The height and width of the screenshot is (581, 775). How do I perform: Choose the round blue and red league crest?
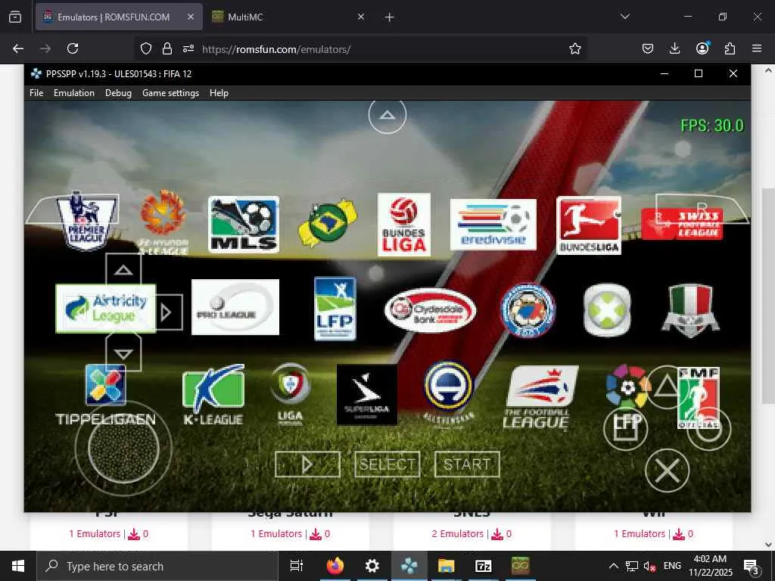pyautogui.click(x=528, y=310)
